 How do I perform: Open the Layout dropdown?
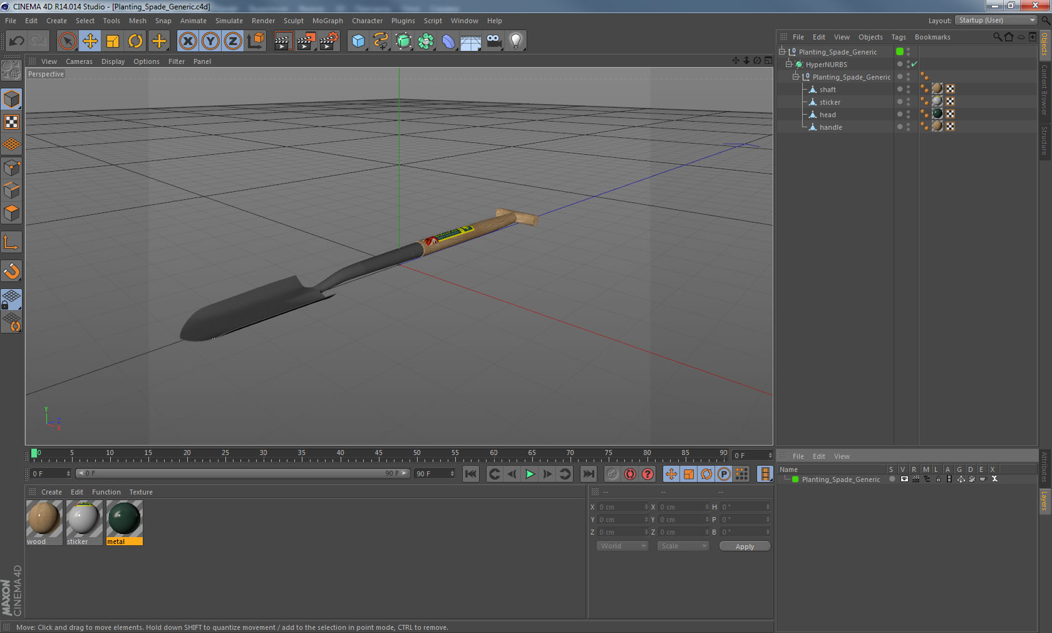pyautogui.click(x=996, y=20)
